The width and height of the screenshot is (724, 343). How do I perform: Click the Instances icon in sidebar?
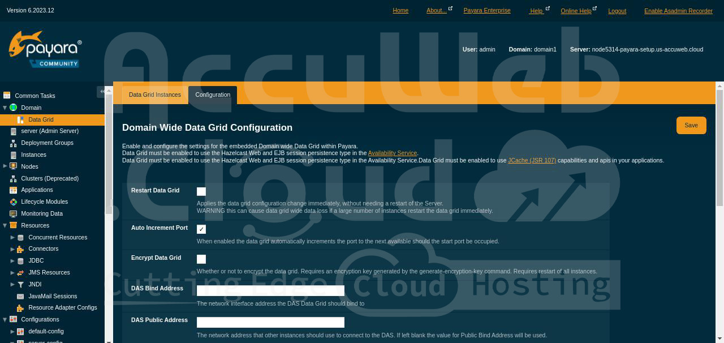(x=14, y=155)
